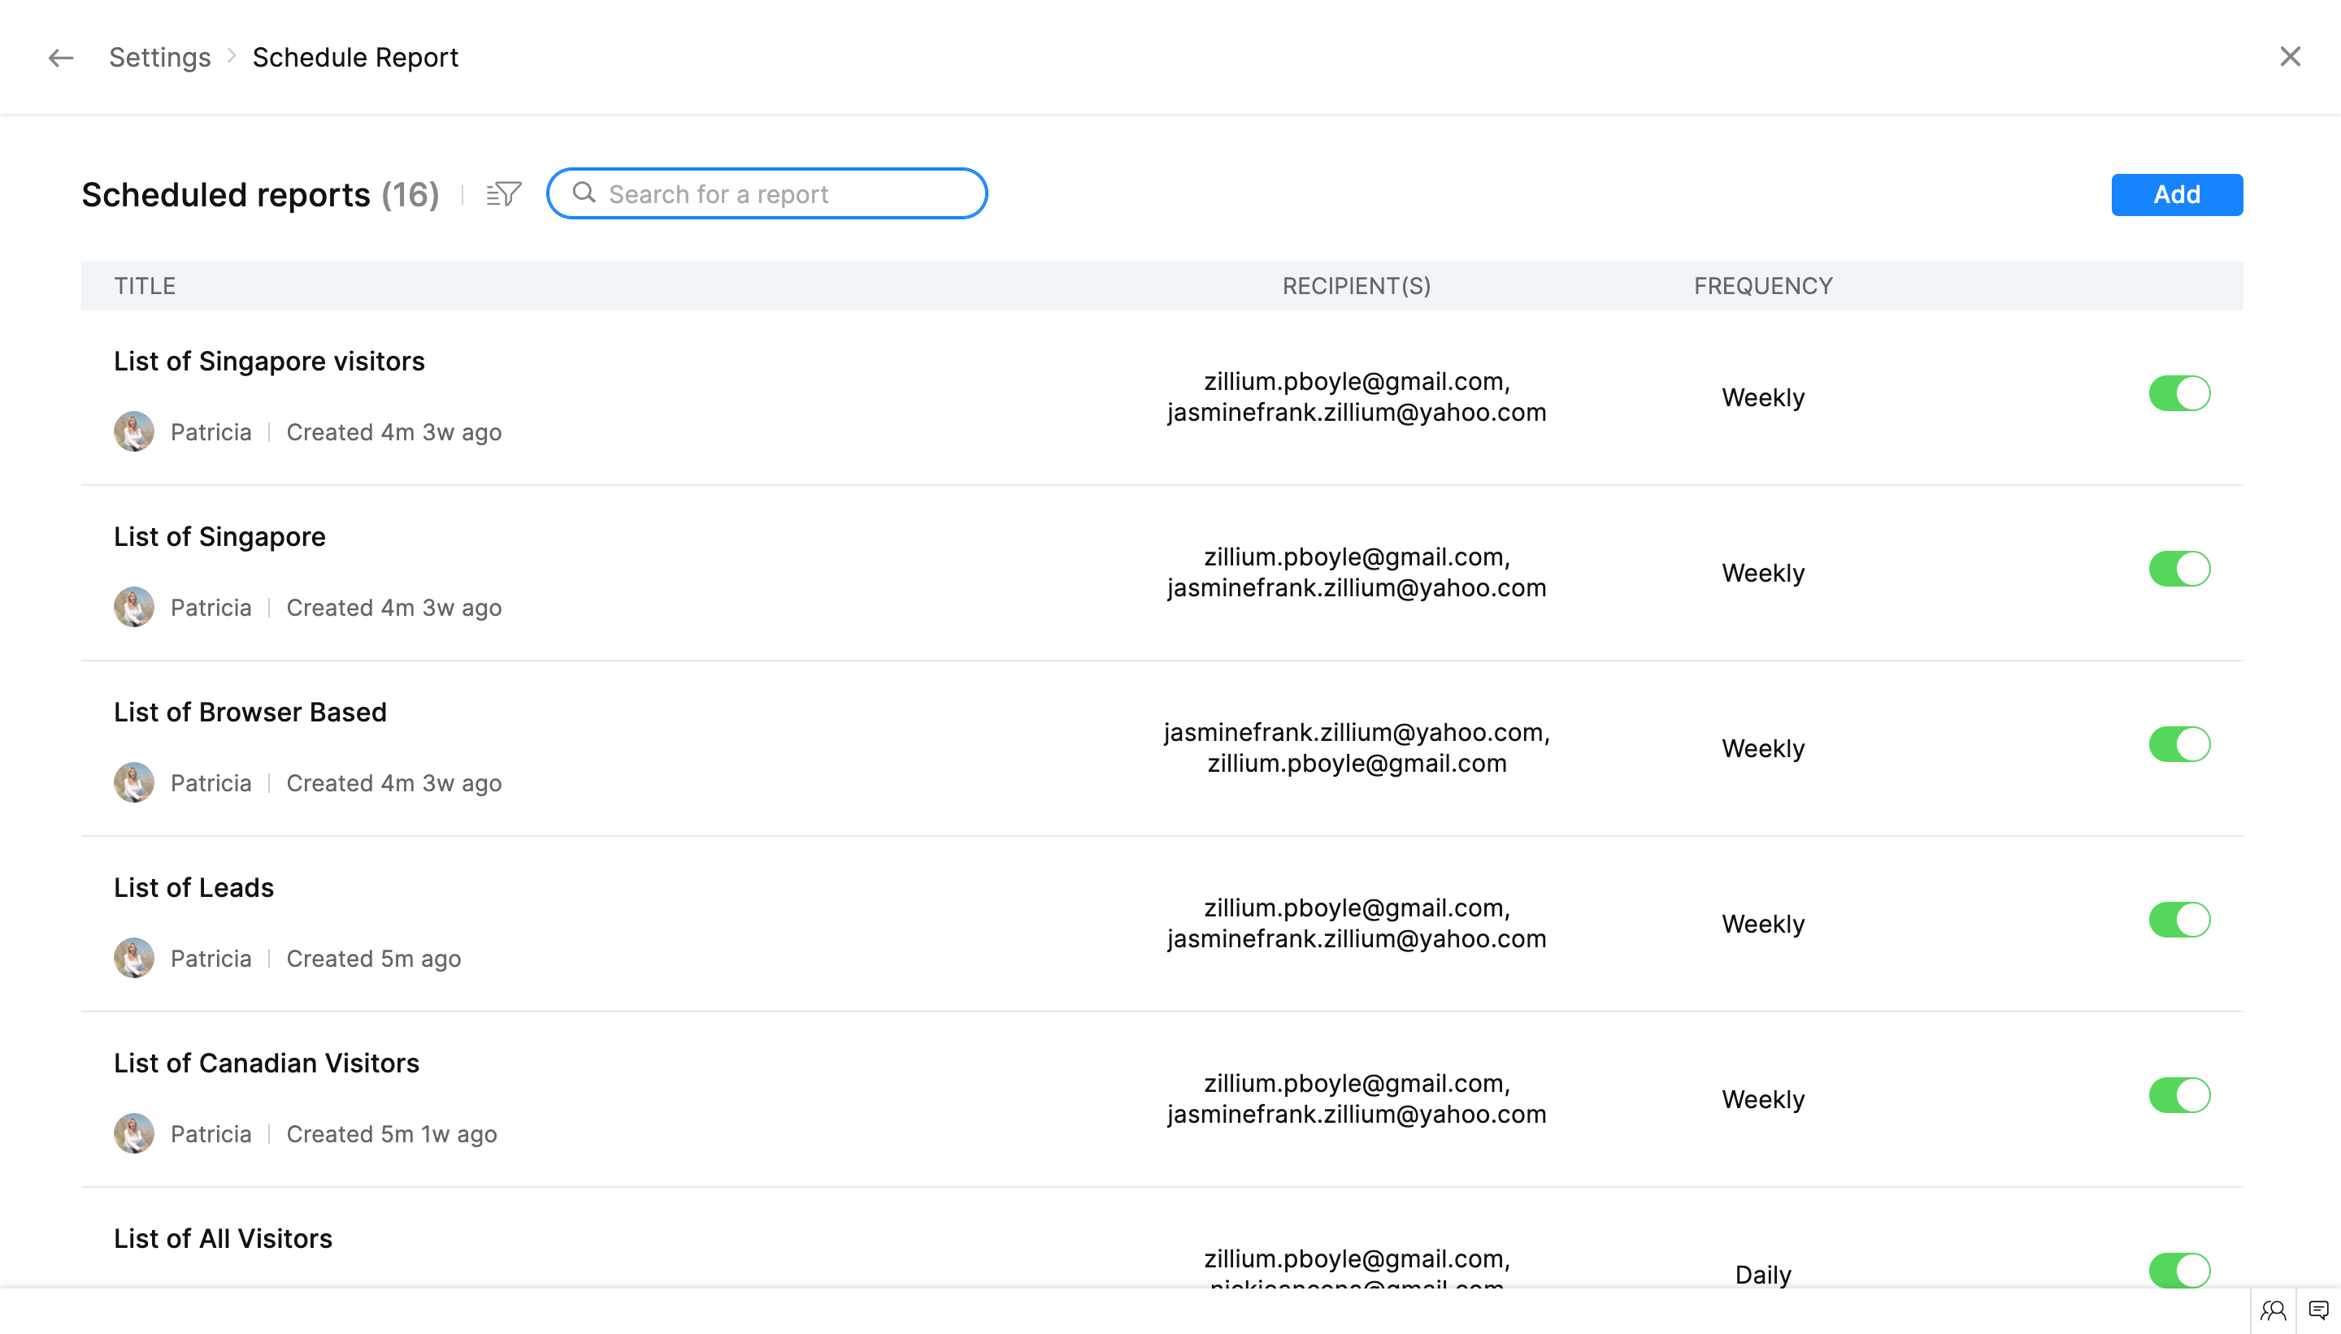This screenshot has height=1334, width=2341.
Task: Click the TITLE column header
Action: (x=145, y=287)
